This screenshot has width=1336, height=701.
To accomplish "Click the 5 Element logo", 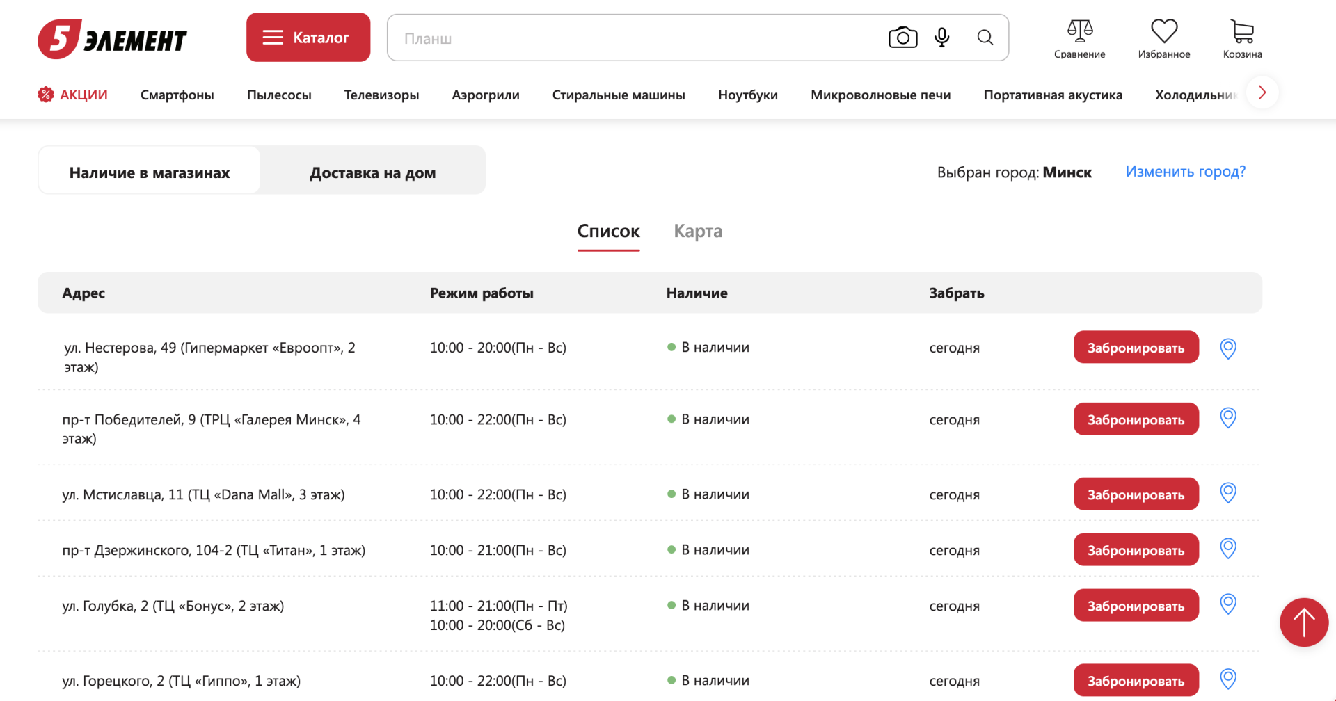I will [x=112, y=39].
